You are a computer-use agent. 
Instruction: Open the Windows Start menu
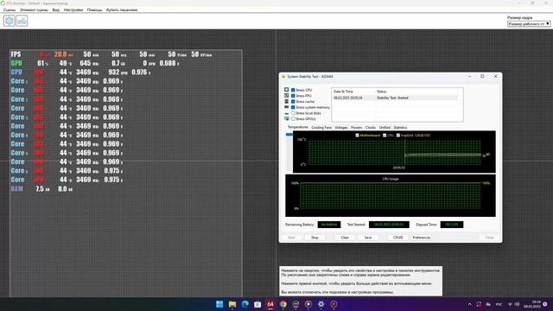[219, 304]
